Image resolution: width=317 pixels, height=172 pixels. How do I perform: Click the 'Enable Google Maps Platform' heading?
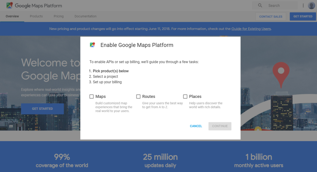[x=137, y=45]
